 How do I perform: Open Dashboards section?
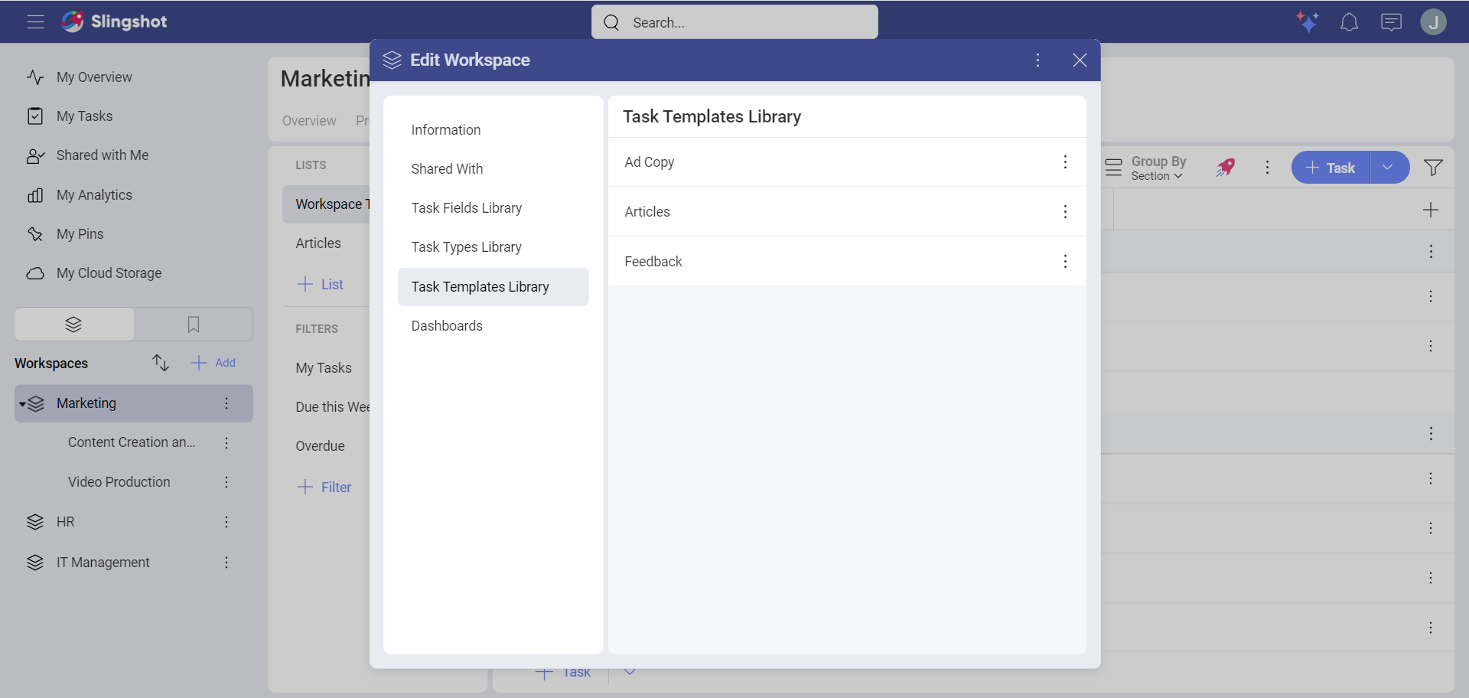tap(493, 326)
